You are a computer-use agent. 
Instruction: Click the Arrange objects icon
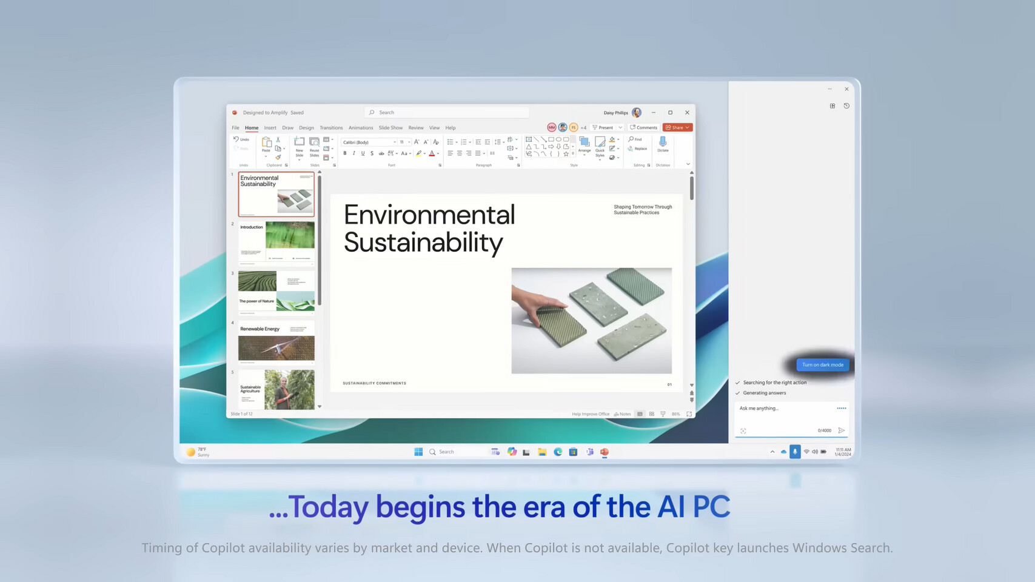click(x=584, y=145)
